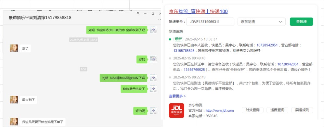Select the message '刘姐 怡宝和农夫山泉的水 全部收到了吧'
Image resolution: width=324 pixels, height=127 pixels.
[117, 30]
